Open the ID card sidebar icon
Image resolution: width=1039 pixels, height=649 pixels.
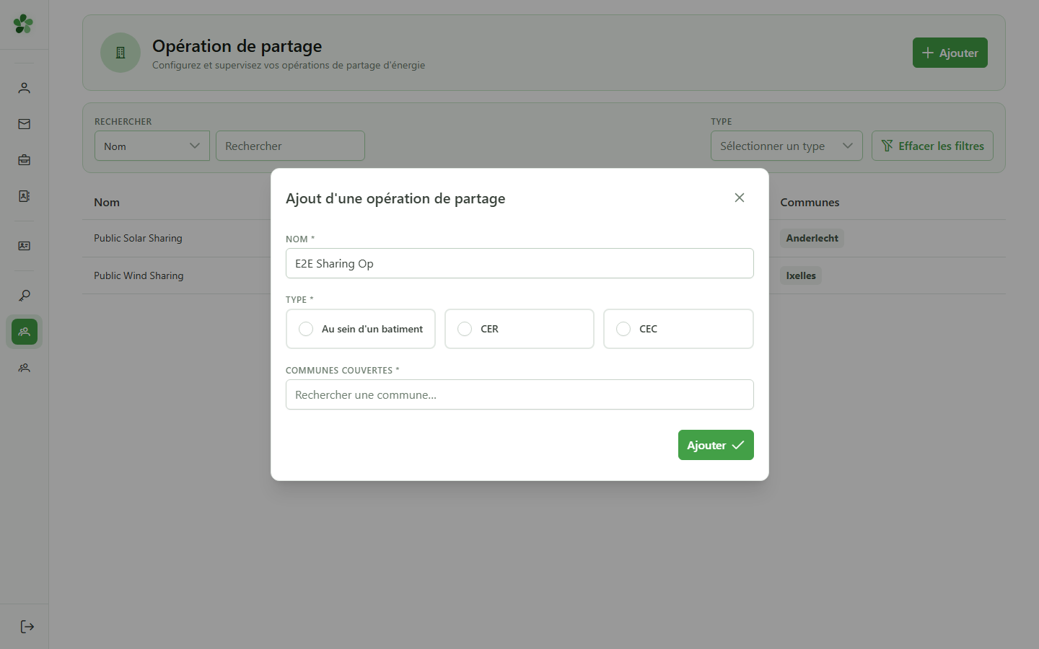pos(25,246)
